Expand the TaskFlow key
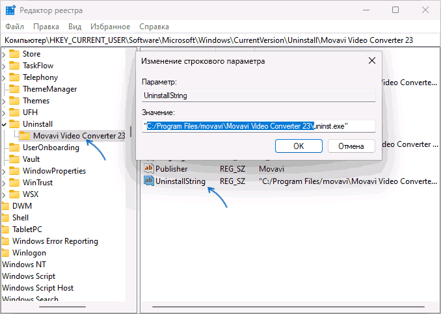The image size is (441, 314). tap(4, 66)
